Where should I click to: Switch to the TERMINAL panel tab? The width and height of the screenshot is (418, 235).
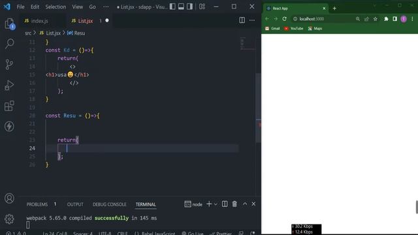click(x=146, y=204)
